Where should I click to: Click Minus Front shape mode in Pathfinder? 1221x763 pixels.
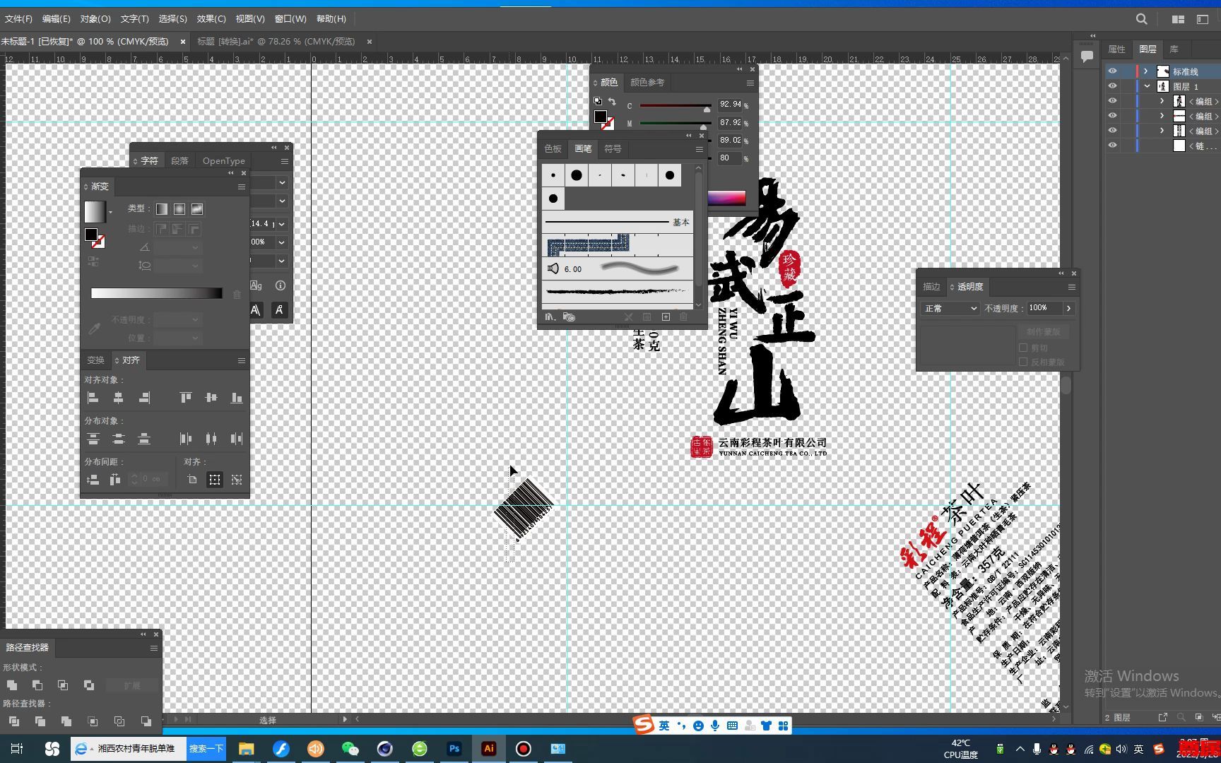(37, 685)
